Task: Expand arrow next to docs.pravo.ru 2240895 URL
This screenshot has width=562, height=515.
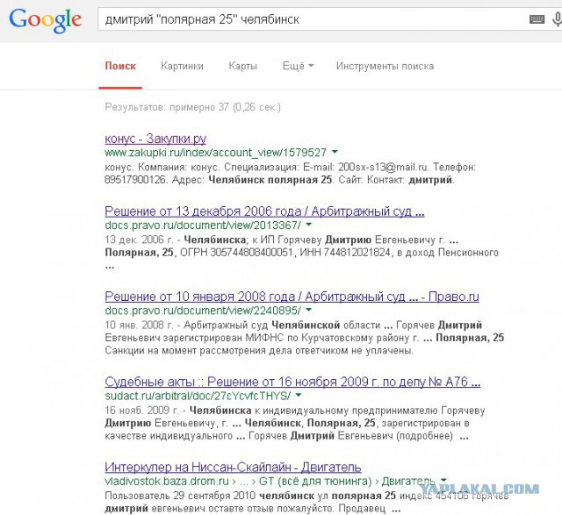Action: coord(308,310)
